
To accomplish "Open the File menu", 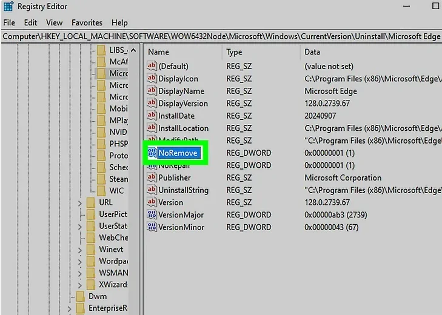I will 9,22.
